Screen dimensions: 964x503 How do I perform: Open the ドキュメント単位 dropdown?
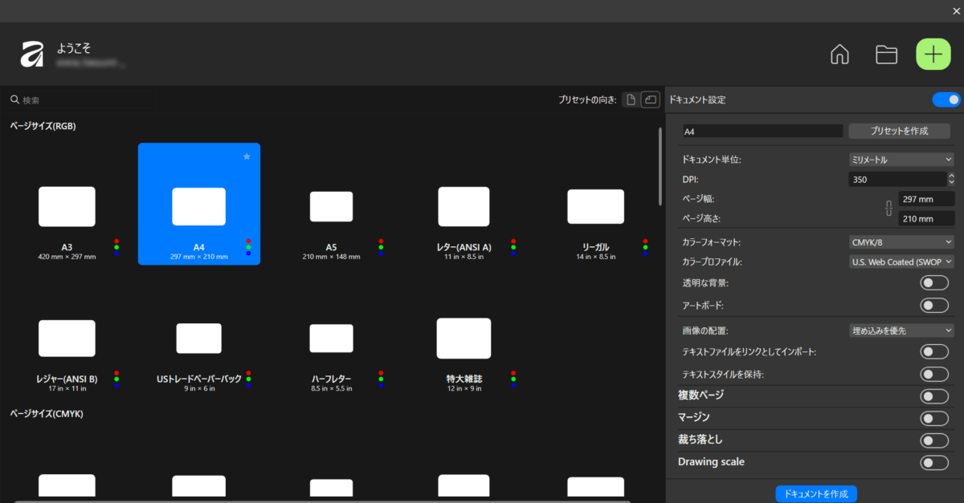901,160
